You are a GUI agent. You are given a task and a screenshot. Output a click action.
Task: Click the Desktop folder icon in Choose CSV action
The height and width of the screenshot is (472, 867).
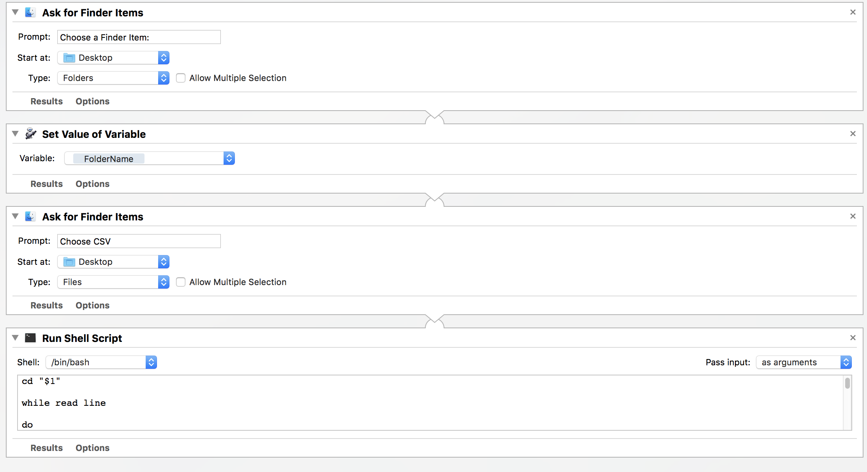(69, 261)
